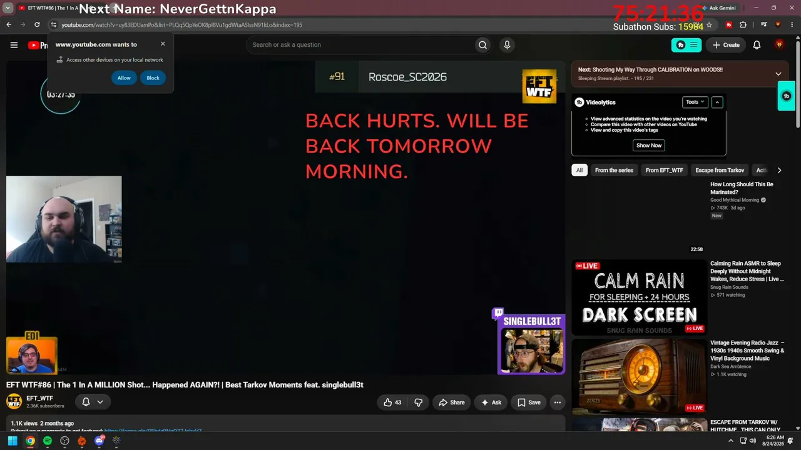Open more actions ellipsis under the video
This screenshot has width=801, height=450.
[x=557, y=402]
